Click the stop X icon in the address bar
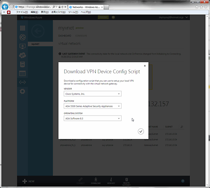 pyautogui.click(x=65, y=7)
